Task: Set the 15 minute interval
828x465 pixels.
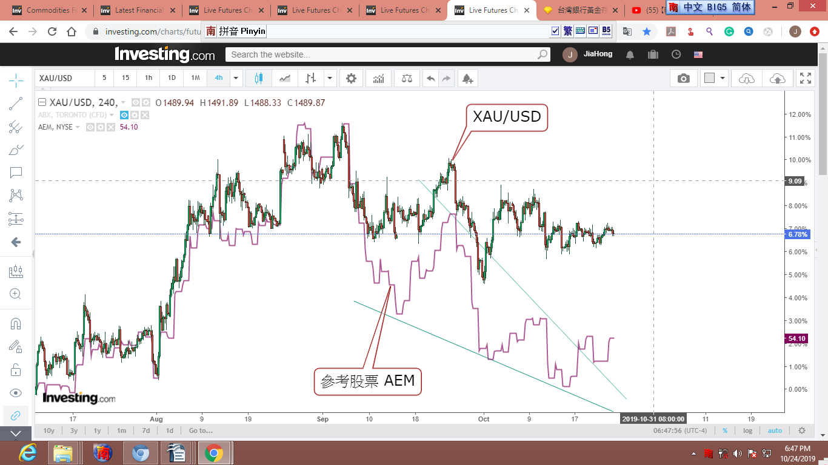Action: 125,78
